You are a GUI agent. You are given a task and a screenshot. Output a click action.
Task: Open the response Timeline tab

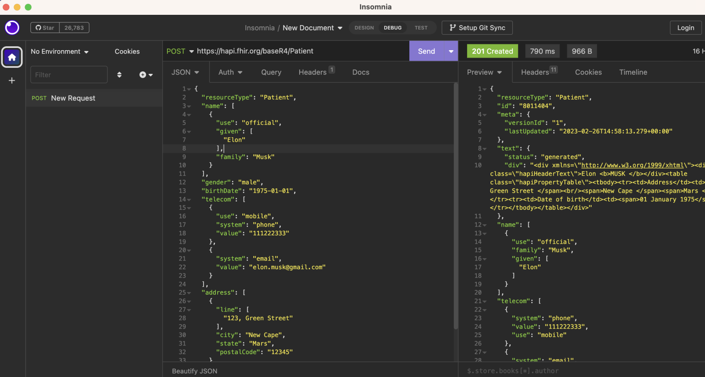point(633,72)
